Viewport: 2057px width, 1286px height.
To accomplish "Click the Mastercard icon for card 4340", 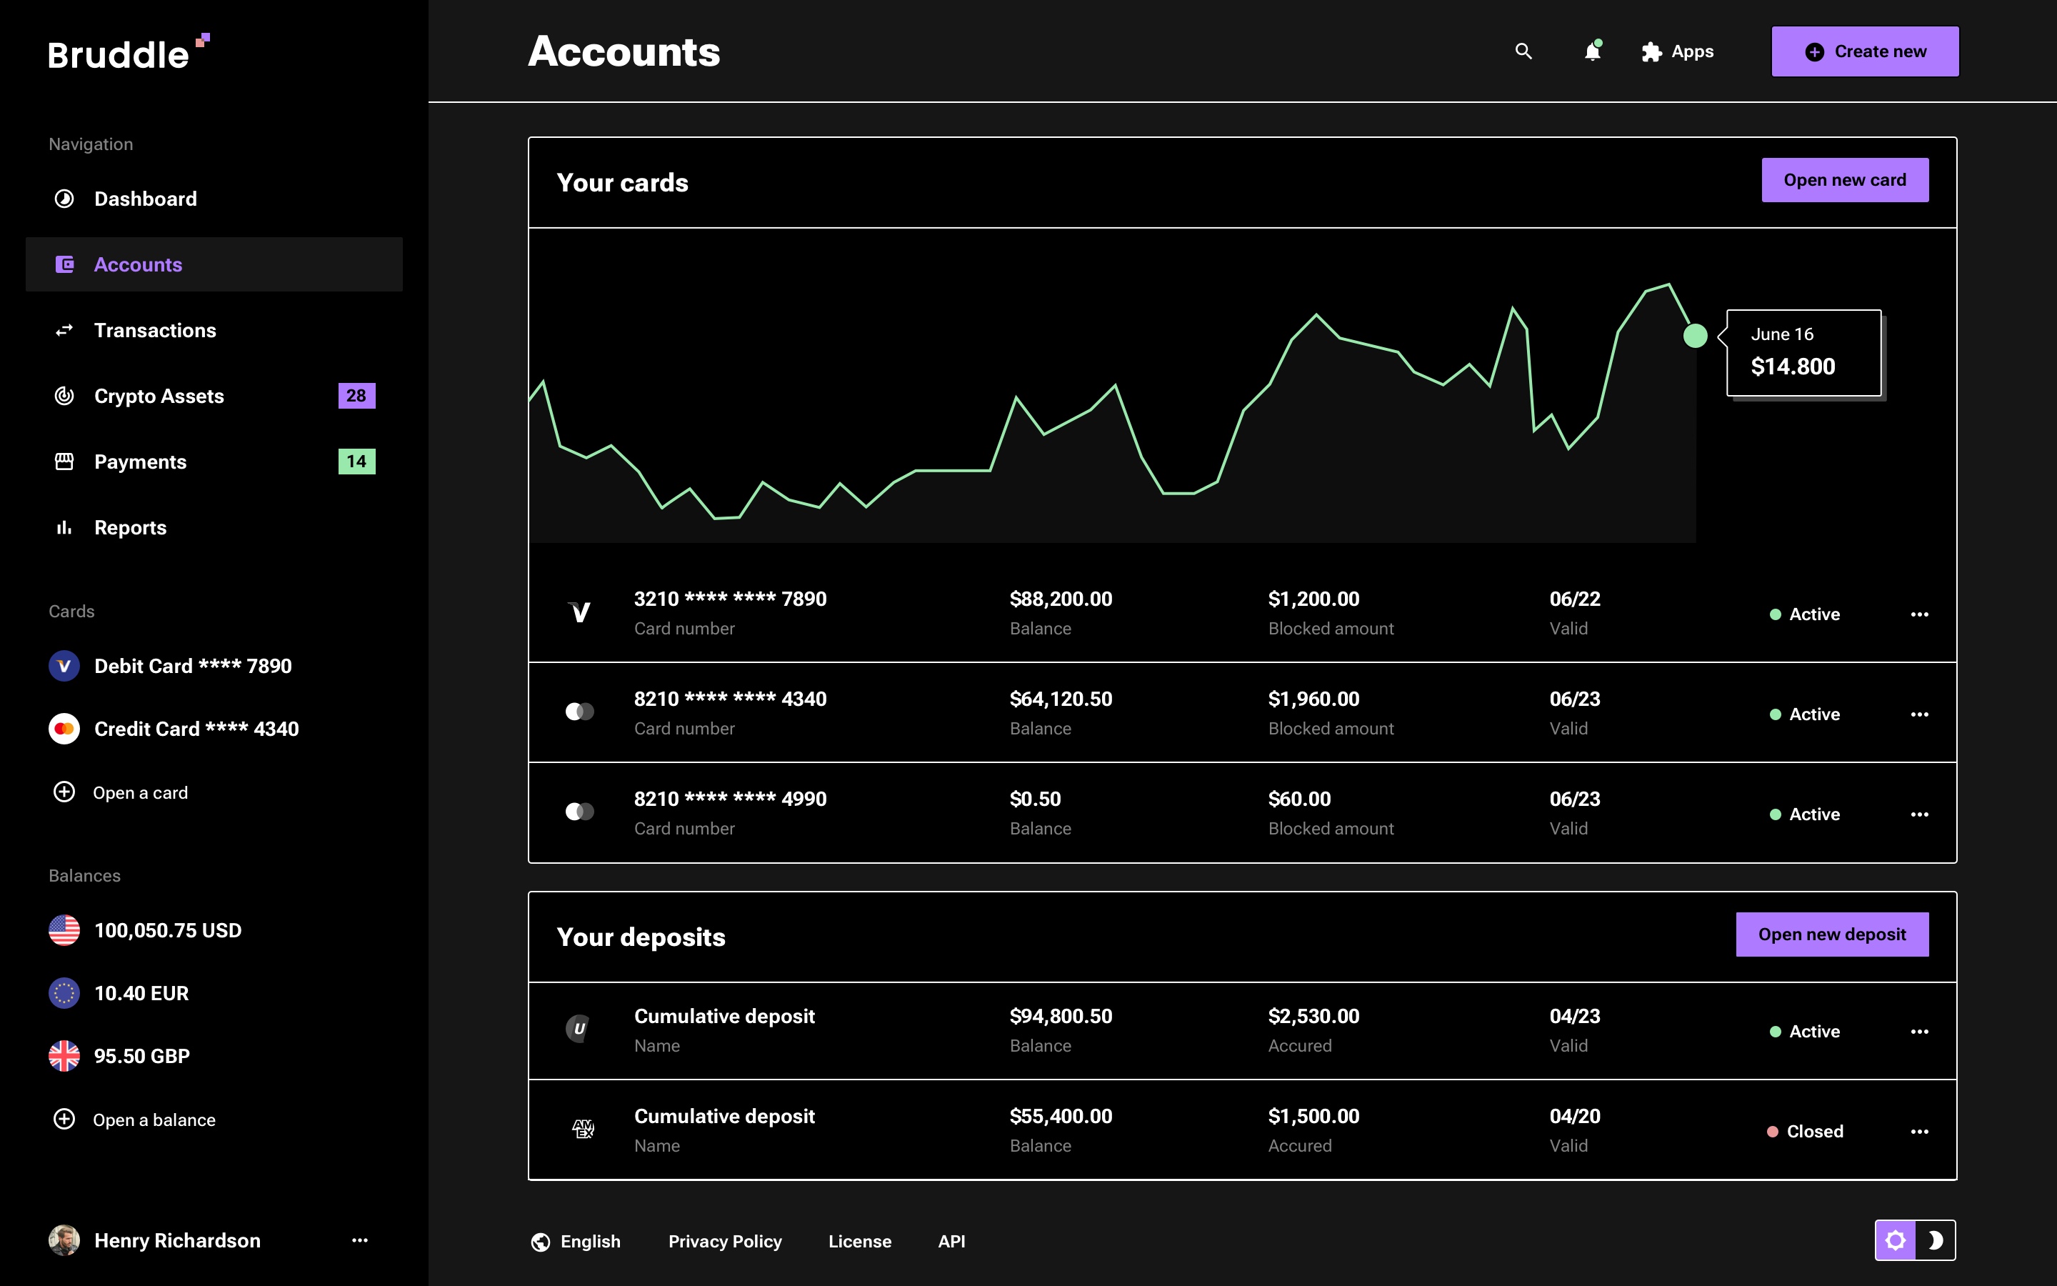I will click(580, 712).
